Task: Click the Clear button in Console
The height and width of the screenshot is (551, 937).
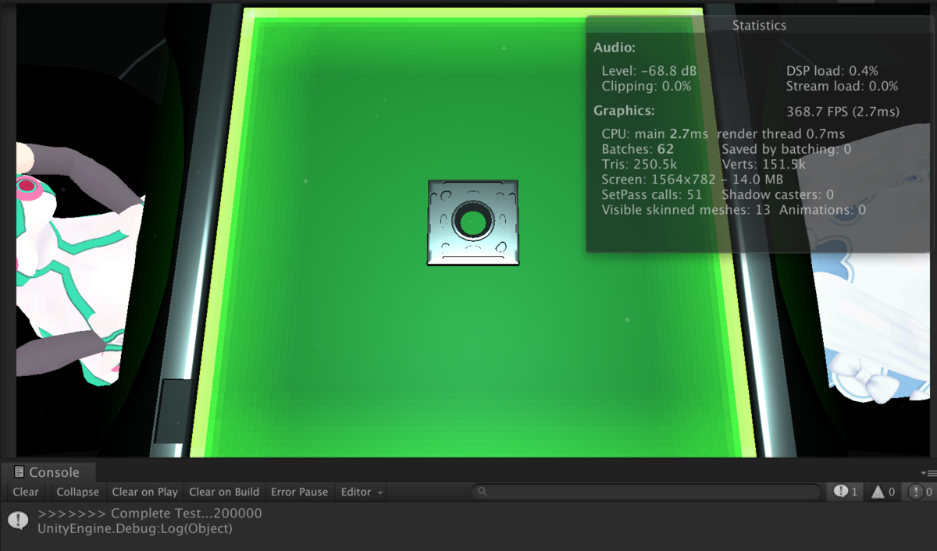Action: [26, 492]
